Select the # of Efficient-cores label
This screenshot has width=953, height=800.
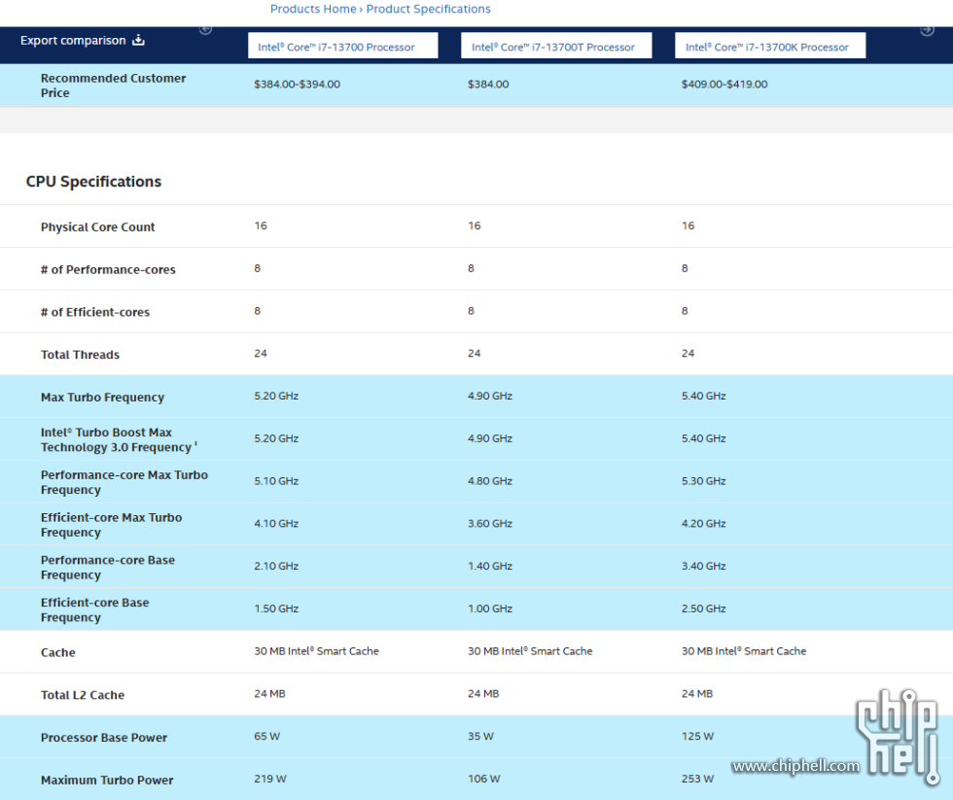[x=95, y=312]
